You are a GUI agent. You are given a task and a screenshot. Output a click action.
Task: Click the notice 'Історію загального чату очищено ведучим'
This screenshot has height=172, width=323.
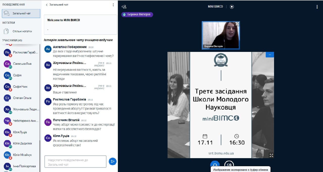(x=78, y=40)
